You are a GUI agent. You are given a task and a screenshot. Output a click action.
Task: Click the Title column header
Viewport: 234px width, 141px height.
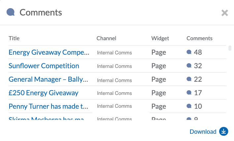tap(14, 38)
